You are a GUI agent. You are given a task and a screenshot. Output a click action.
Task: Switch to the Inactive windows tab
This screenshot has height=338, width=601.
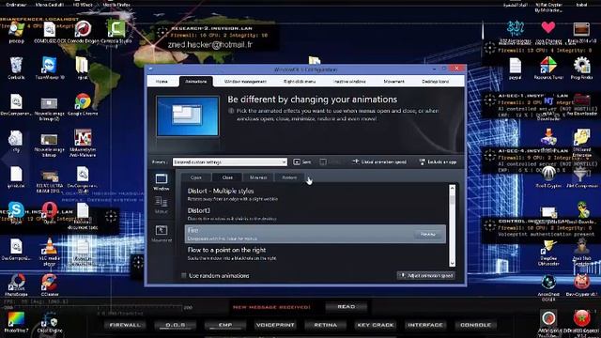(x=349, y=82)
